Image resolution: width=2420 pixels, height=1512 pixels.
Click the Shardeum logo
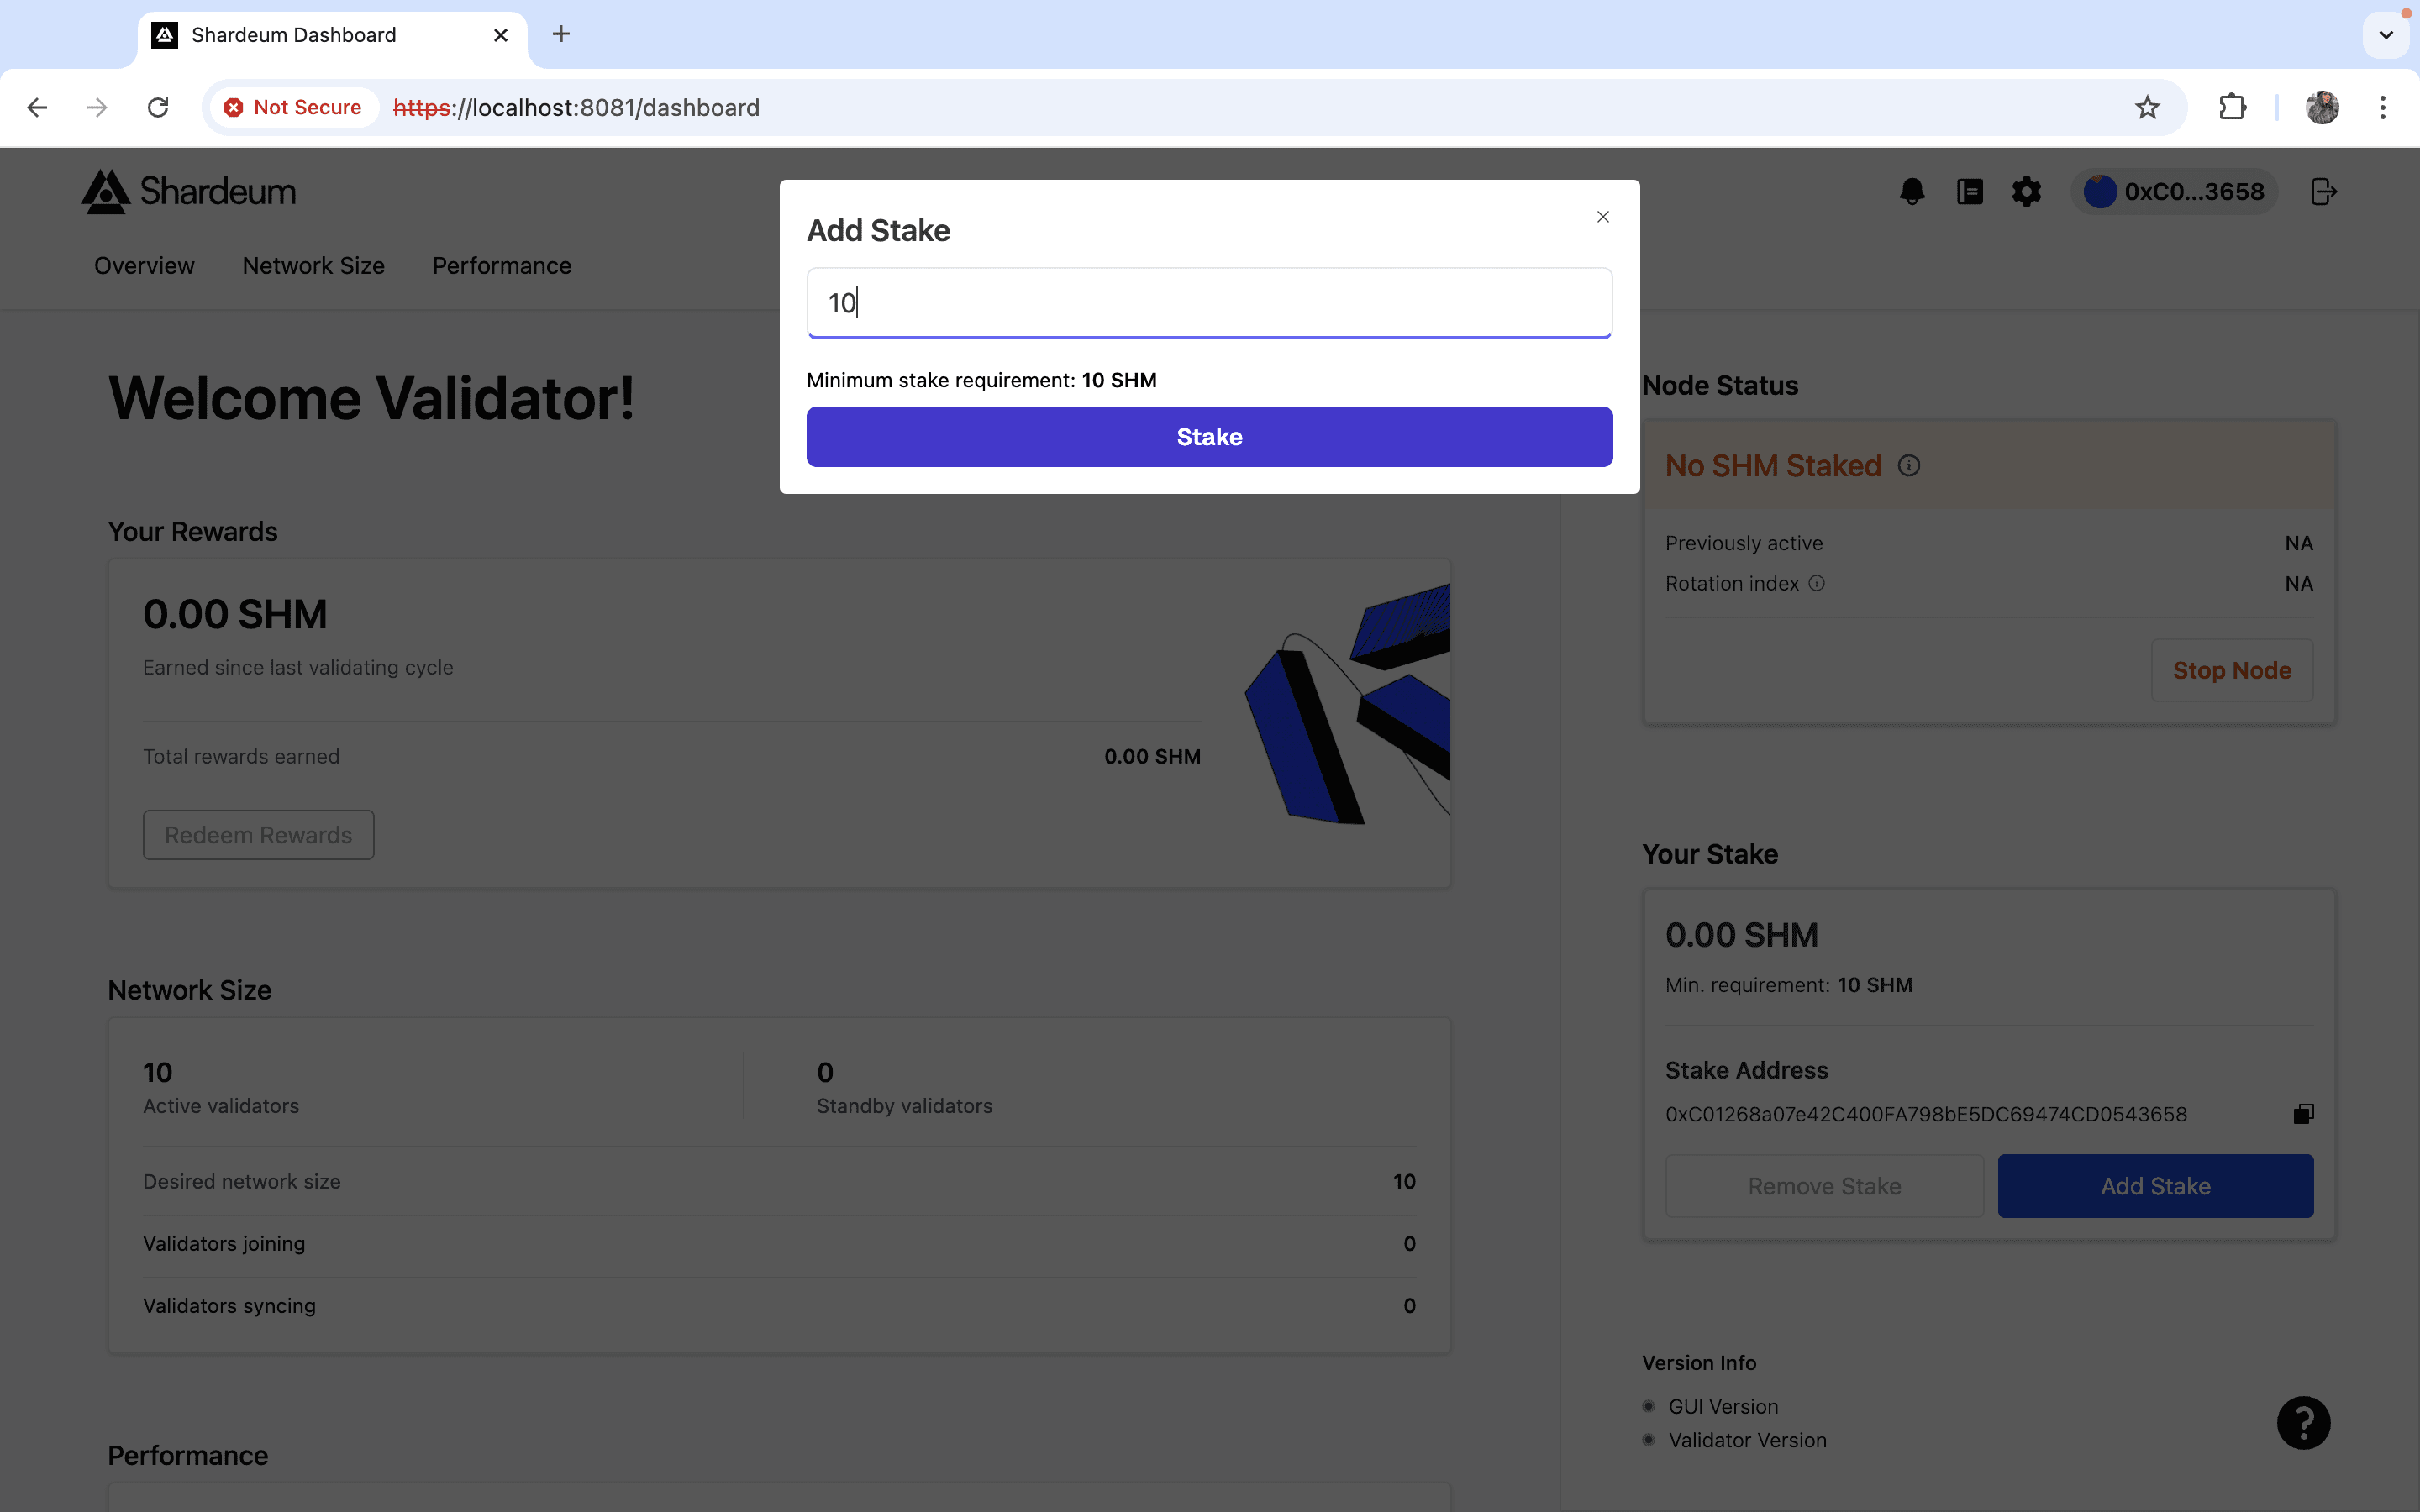coord(189,191)
